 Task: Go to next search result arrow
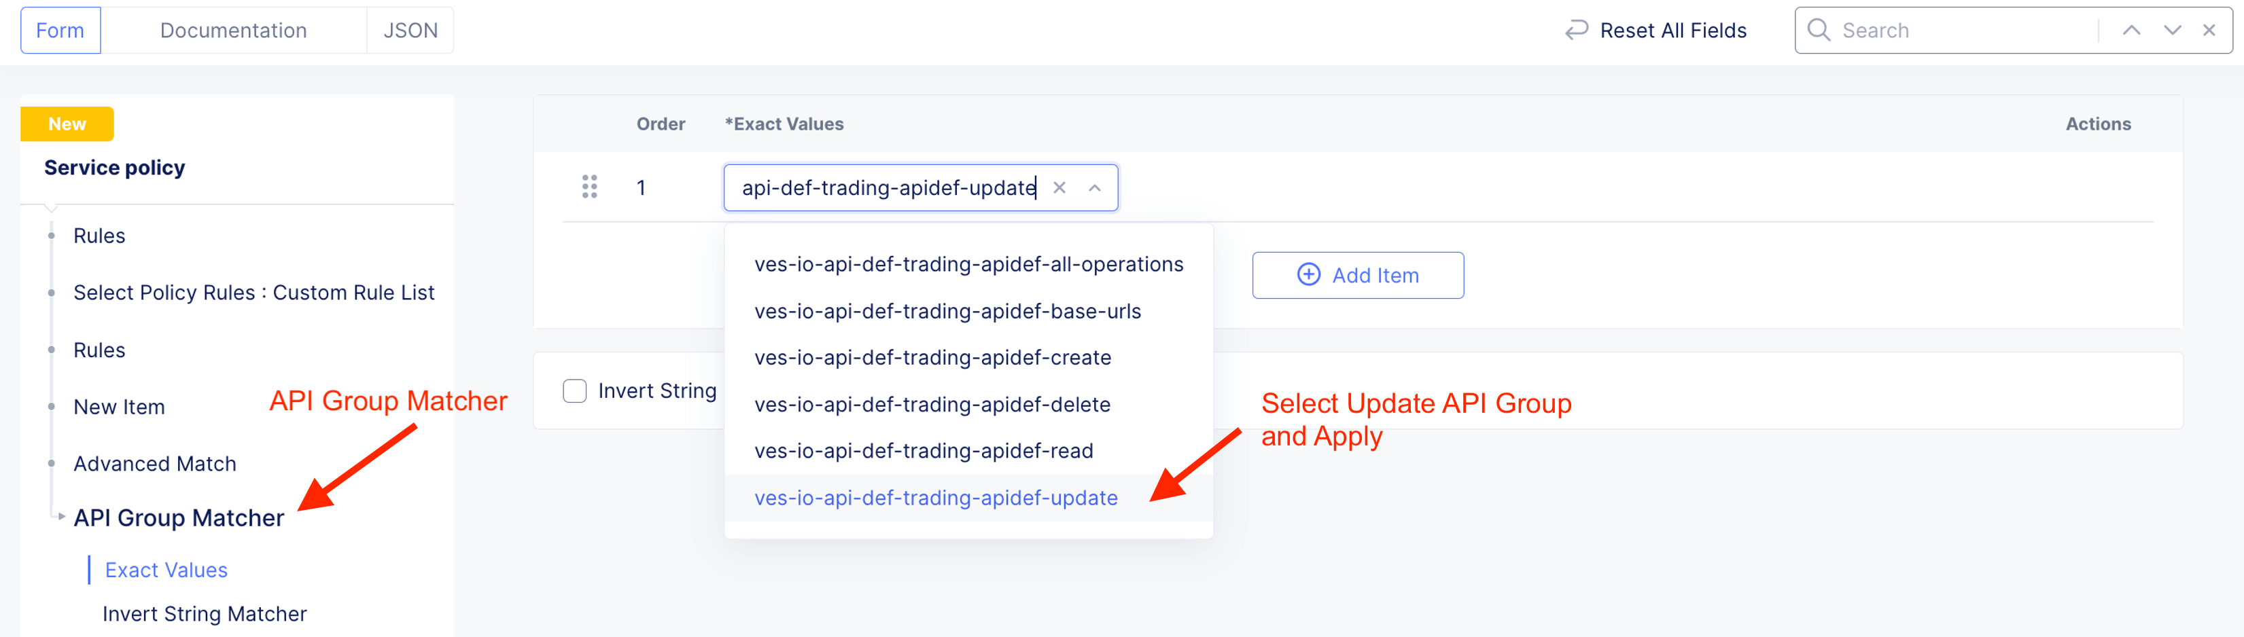click(x=2172, y=31)
